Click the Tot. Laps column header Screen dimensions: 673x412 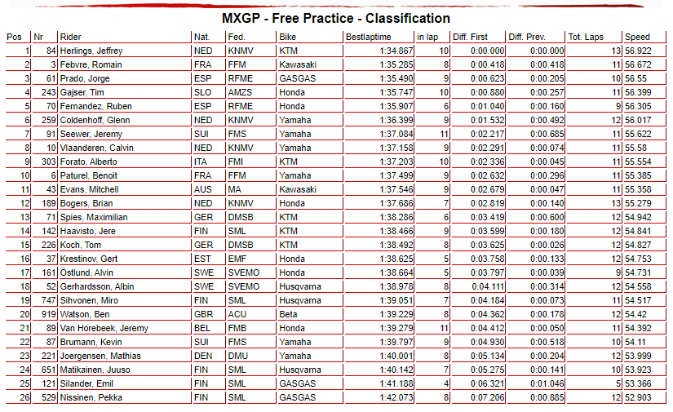pyautogui.click(x=586, y=37)
